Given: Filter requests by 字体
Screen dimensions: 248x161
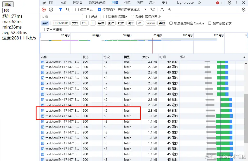Looking at the screenshot, I should (101, 23).
